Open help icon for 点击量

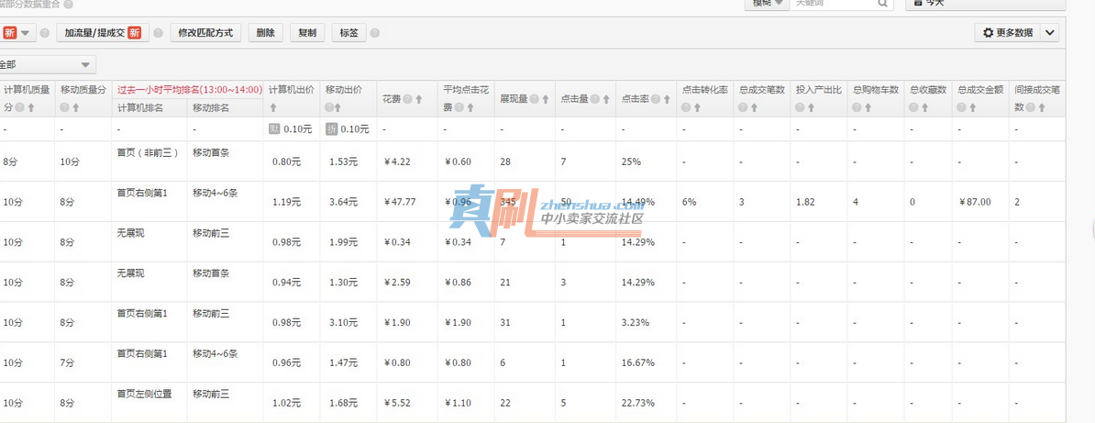pos(595,99)
